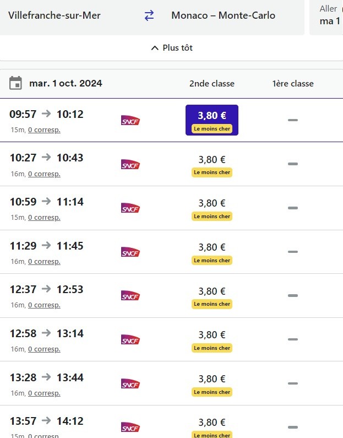Select the 2nde classe column header
343x438 pixels.
(x=212, y=84)
